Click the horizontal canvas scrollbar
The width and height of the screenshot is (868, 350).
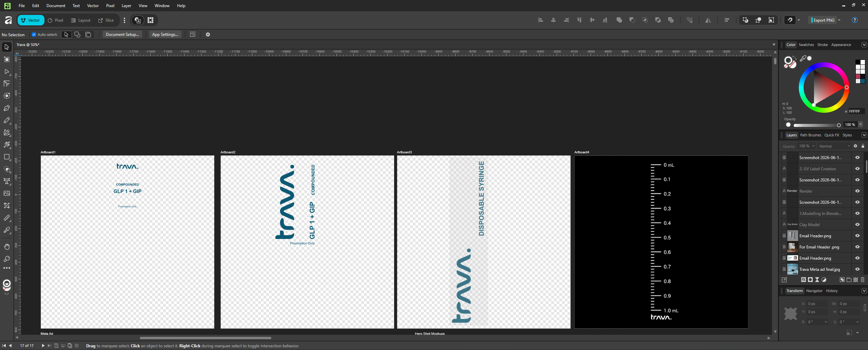206,338
